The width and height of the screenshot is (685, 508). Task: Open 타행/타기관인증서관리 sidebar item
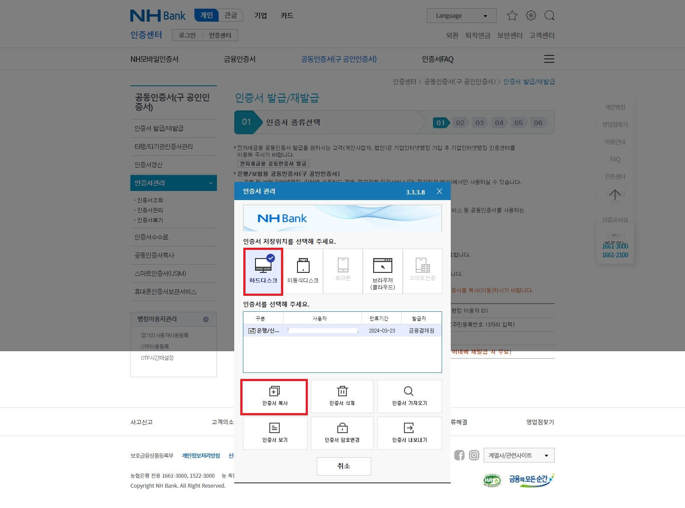coord(173,146)
